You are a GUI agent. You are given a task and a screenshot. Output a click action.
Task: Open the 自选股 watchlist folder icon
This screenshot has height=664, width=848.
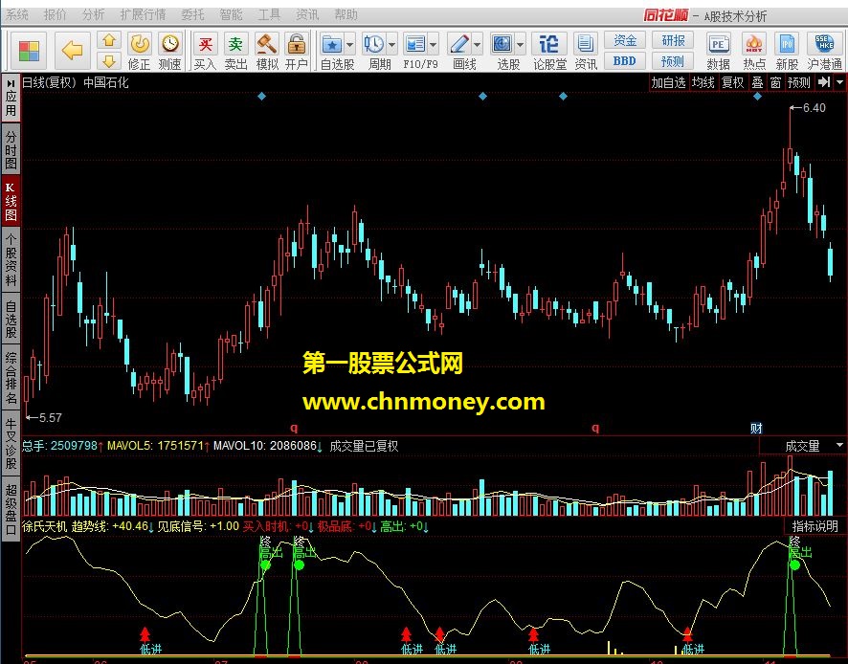coord(332,44)
